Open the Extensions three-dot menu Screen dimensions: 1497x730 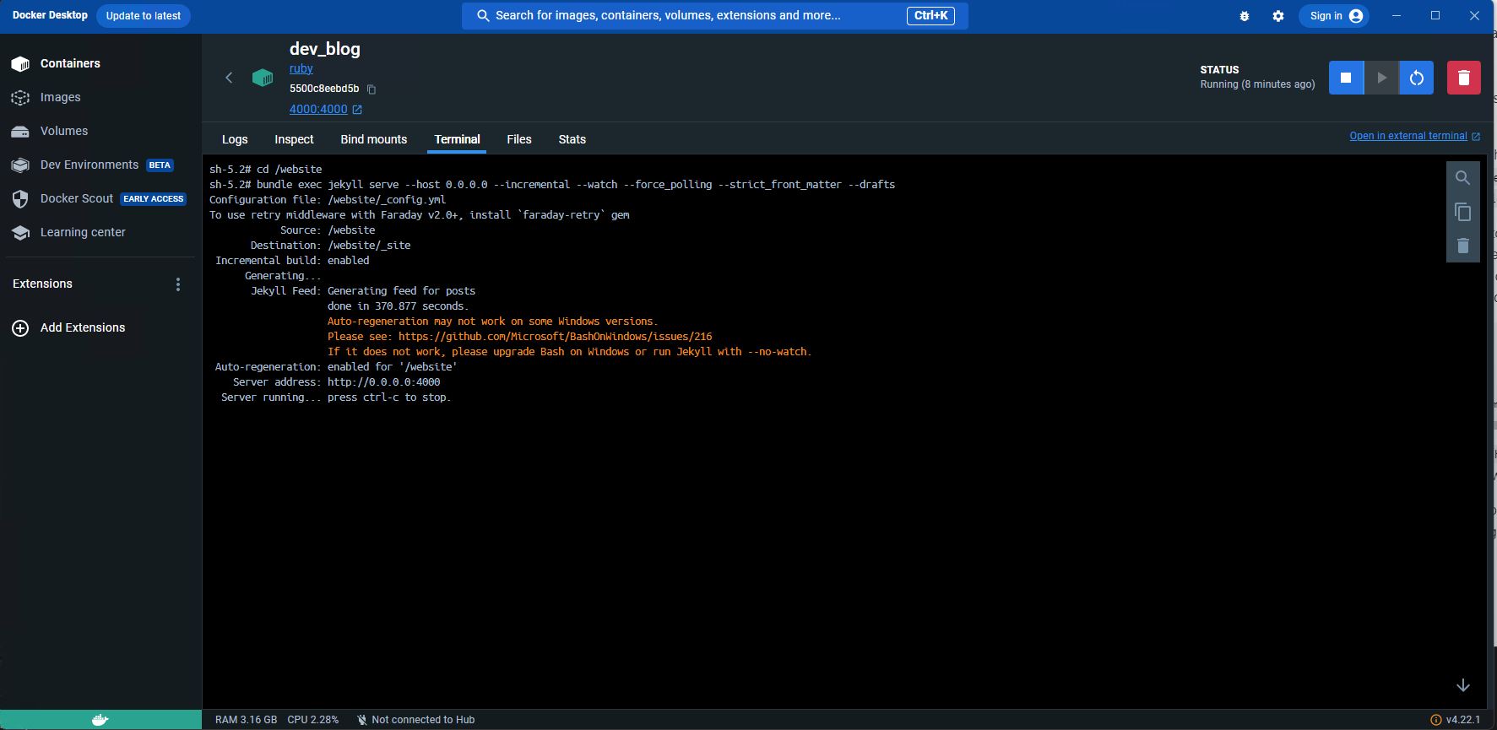click(x=178, y=284)
